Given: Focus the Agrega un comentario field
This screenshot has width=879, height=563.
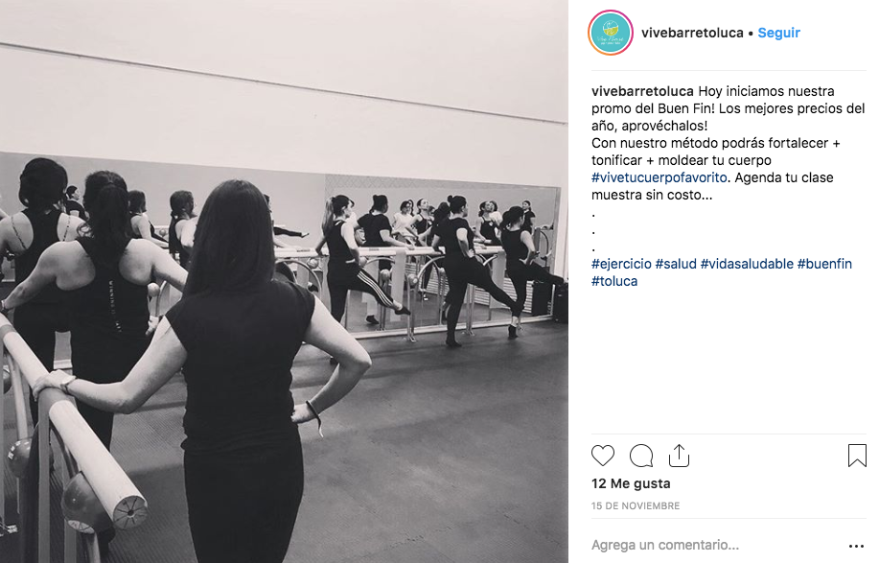Looking at the screenshot, I should pyautogui.click(x=718, y=545).
